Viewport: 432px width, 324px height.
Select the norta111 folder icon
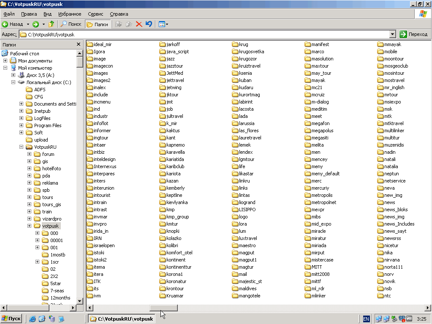[380, 267]
